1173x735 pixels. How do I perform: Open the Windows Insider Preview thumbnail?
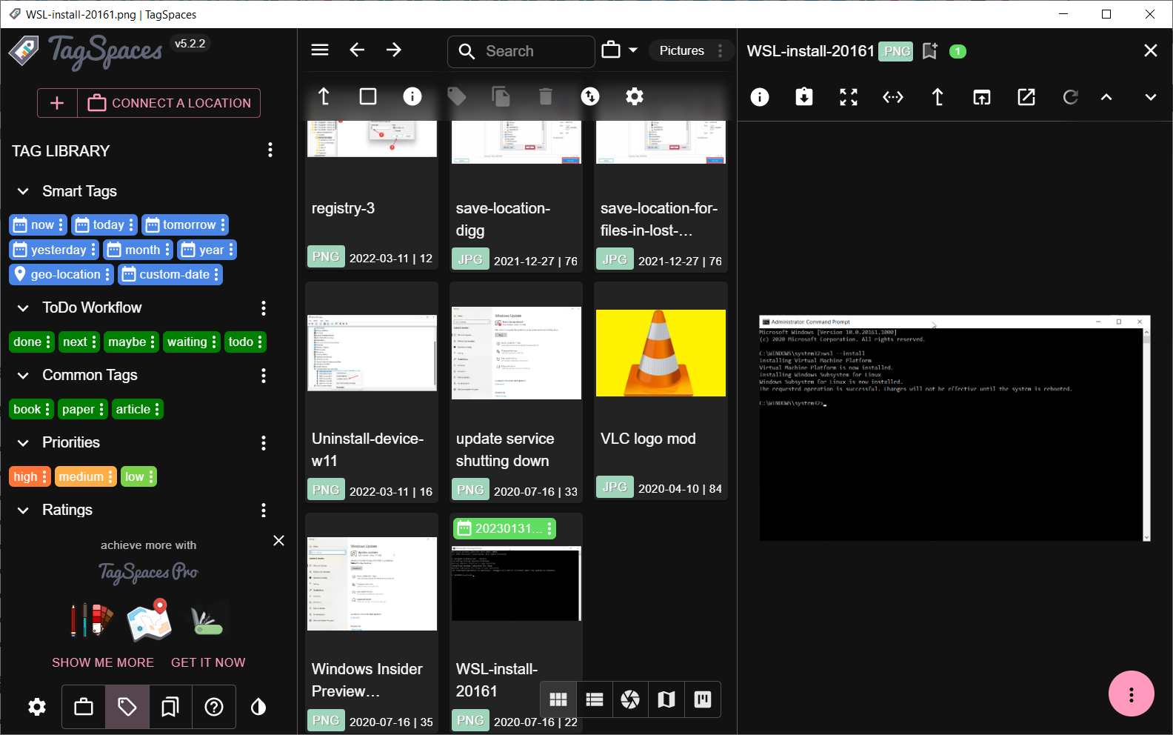[x=372, y=584]
